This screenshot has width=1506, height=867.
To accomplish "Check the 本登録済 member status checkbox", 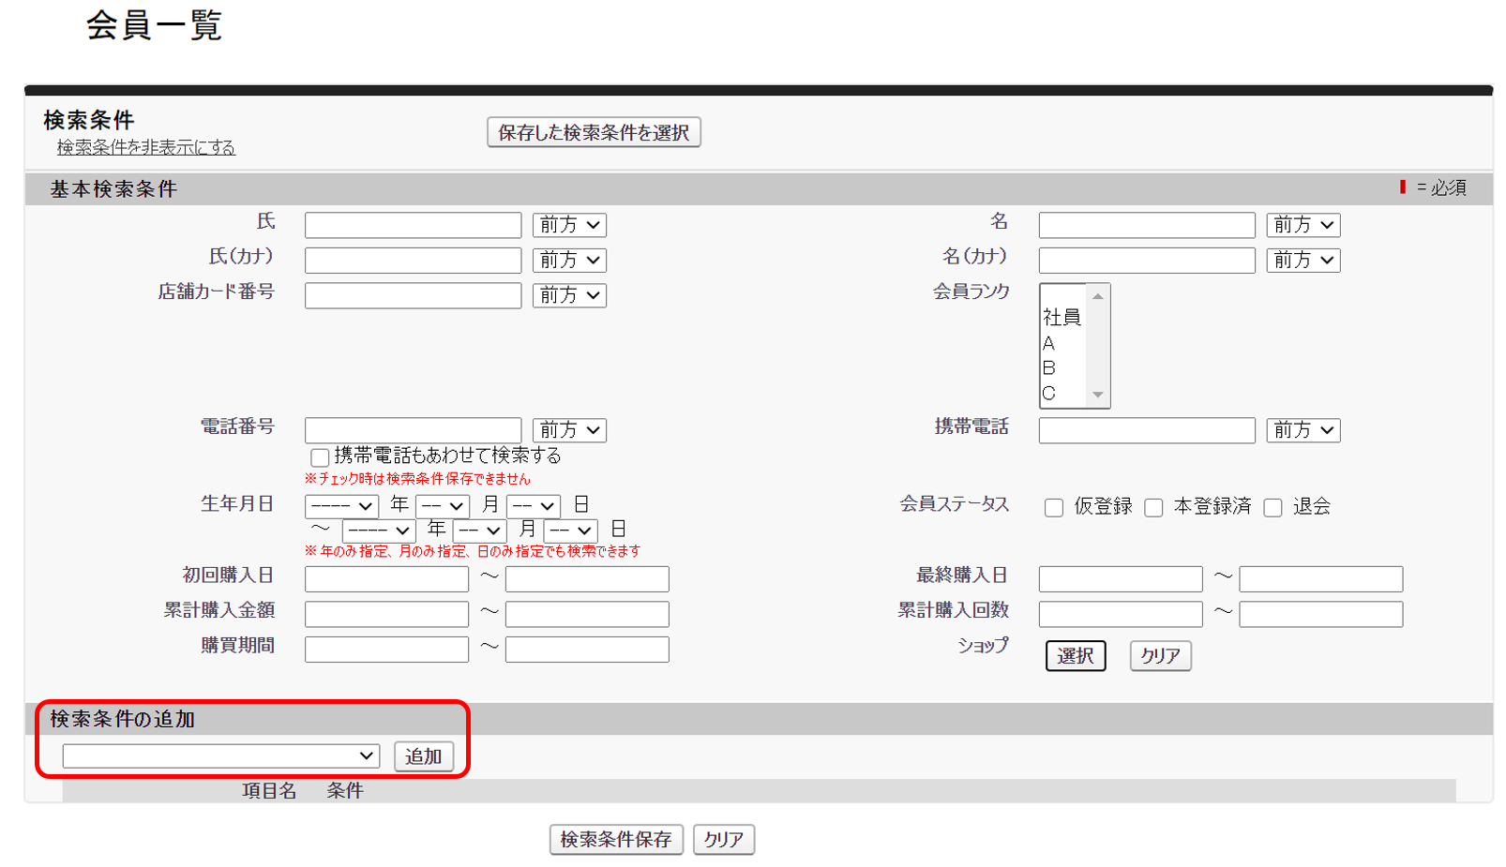I will [1152, 507].
